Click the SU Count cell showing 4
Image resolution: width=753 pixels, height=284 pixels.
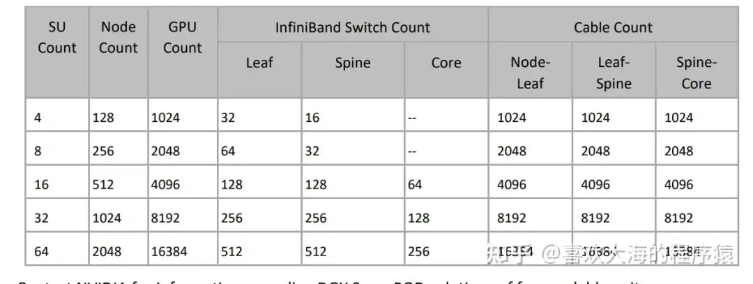click(x=38, y=118)
